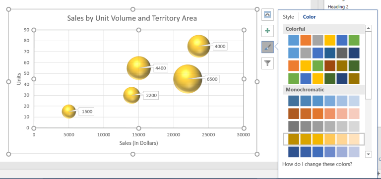Click the 90 vertical axis label
This screenshot has width=381, height=179.
[x=26, y=30]
